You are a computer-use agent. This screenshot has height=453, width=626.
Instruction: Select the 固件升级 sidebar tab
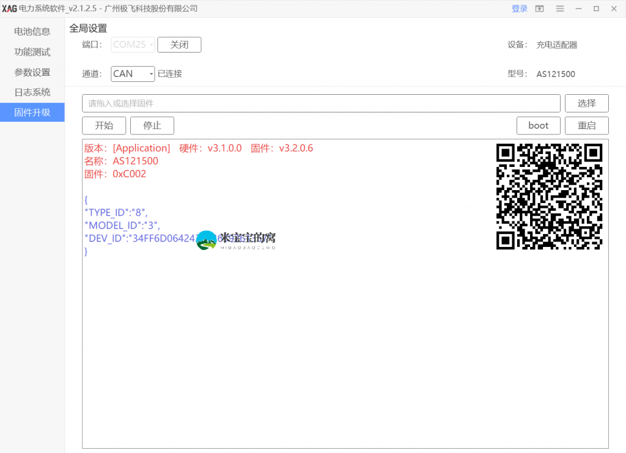tap(32, 112)
